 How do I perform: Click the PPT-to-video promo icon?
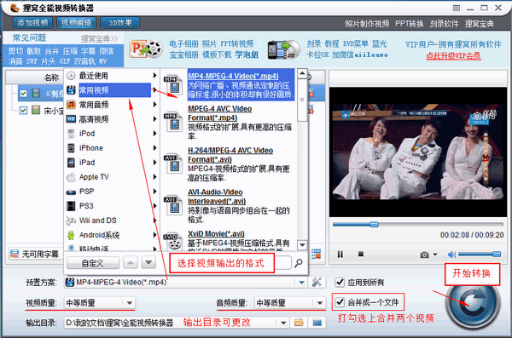tap(146, 49)
